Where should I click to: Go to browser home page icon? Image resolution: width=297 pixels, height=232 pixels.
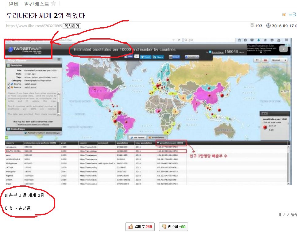coord(265,40)
